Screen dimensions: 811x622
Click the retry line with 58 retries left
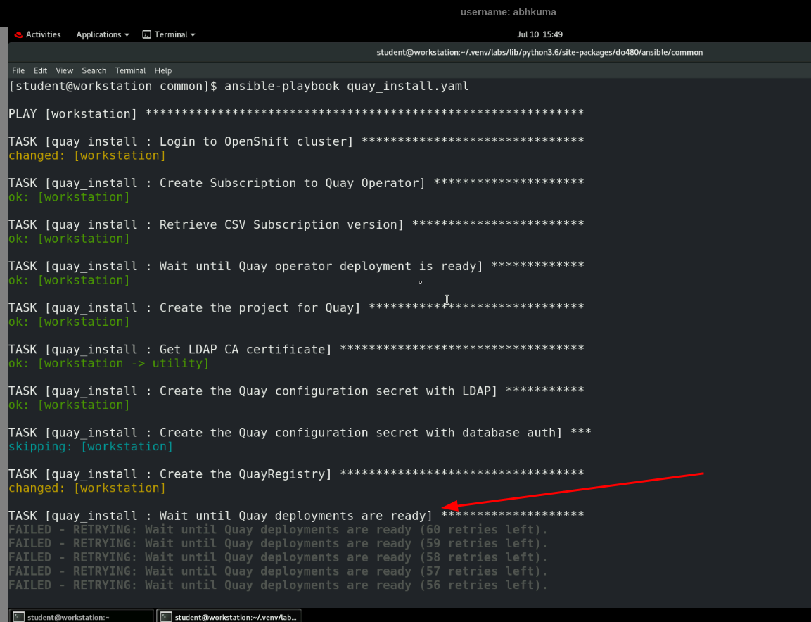pyautogui.click(x=278, y=557)
